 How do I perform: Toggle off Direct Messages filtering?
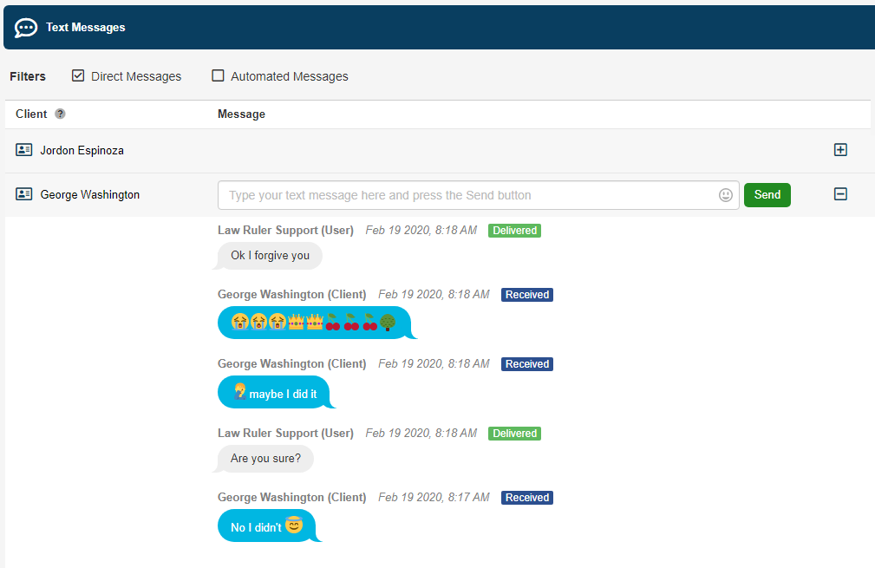click(77, 75)
